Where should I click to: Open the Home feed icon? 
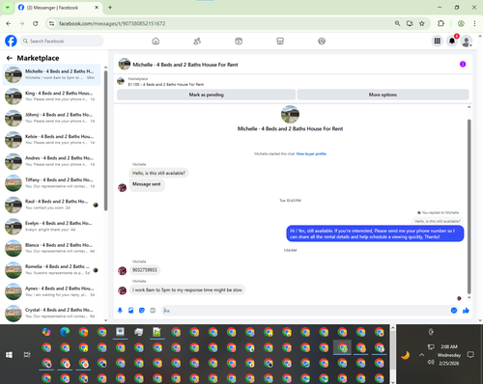[x=156, y=41]
